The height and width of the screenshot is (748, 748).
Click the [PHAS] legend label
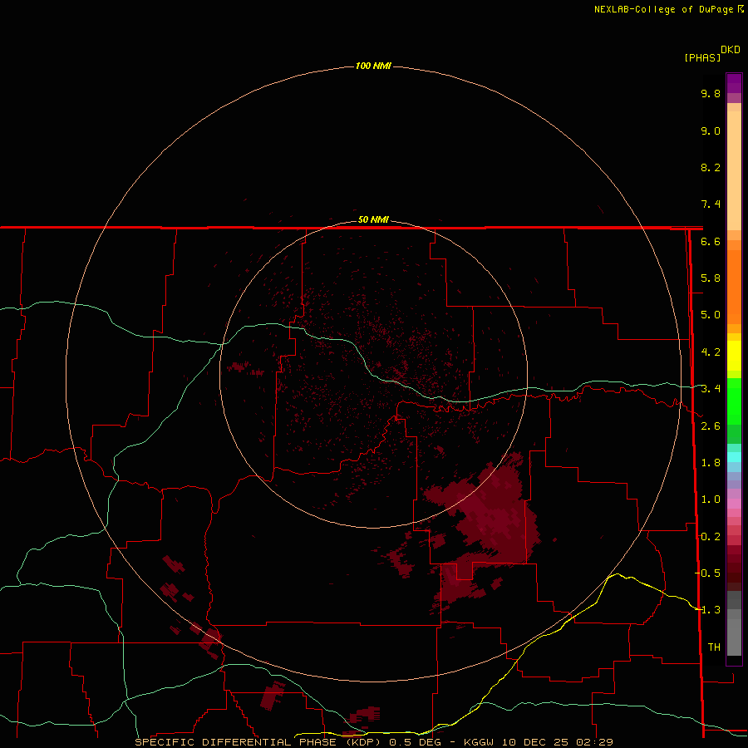click(702, 58)
